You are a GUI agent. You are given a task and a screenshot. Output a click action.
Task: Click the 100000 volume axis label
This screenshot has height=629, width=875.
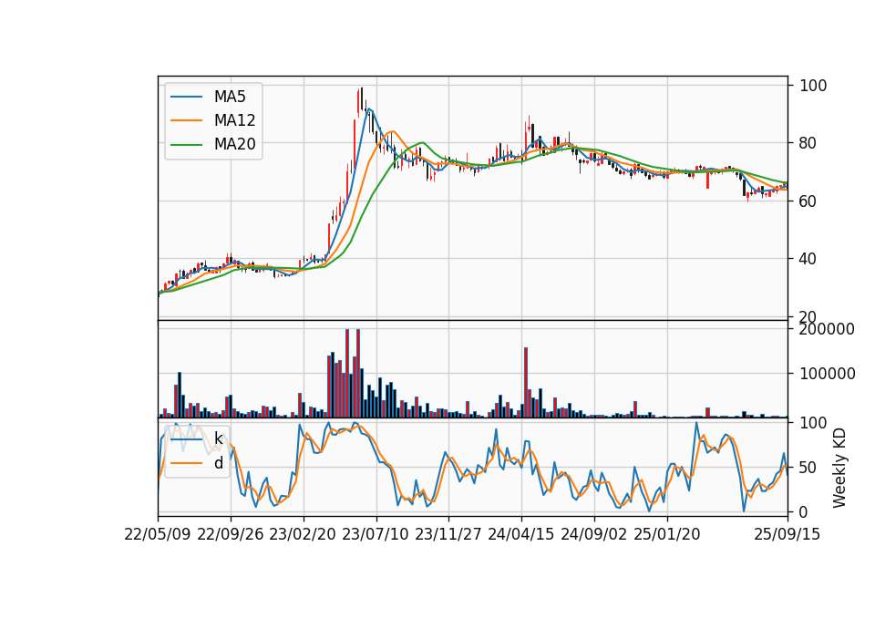click(x=827, y=374)
